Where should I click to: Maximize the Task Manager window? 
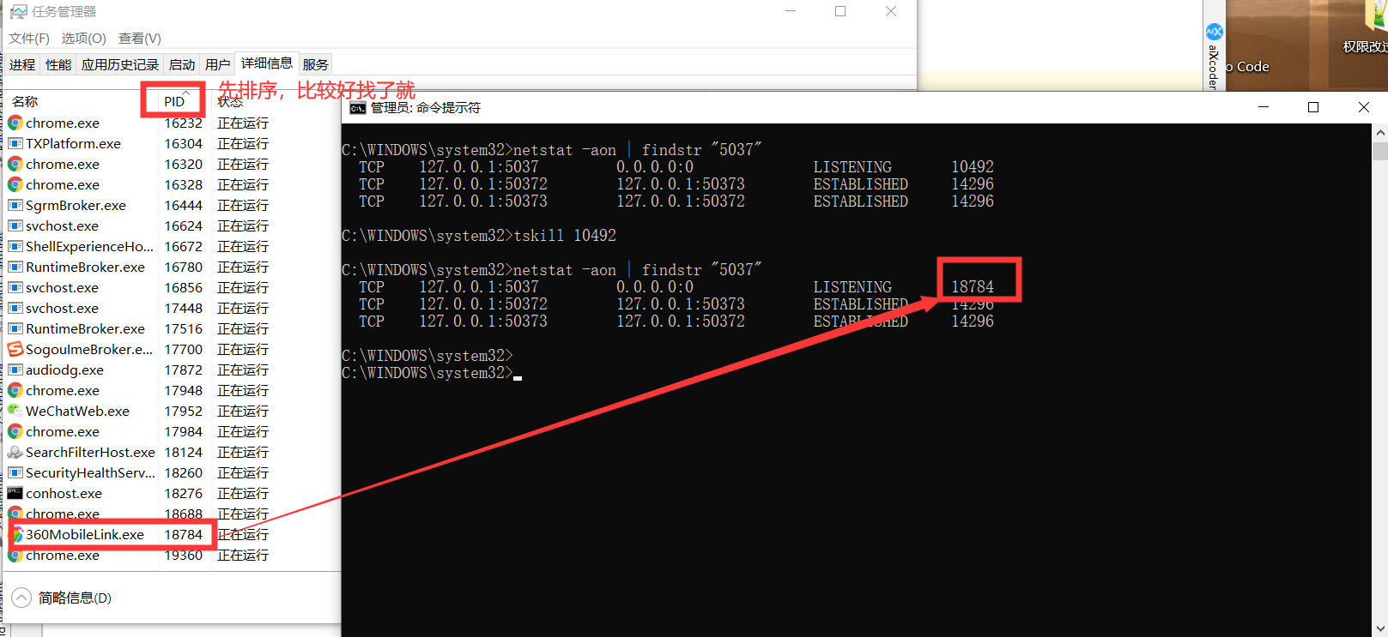(840, 11)
